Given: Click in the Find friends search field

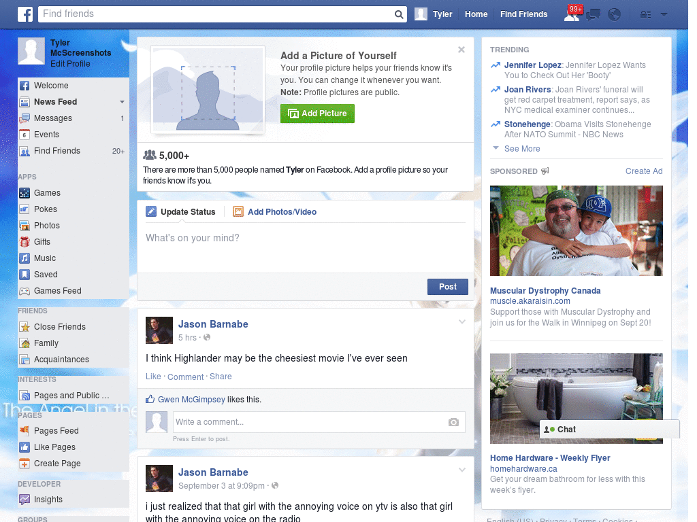Looking at the screenshot, I should pyautogui.click(x=216, y=14).
